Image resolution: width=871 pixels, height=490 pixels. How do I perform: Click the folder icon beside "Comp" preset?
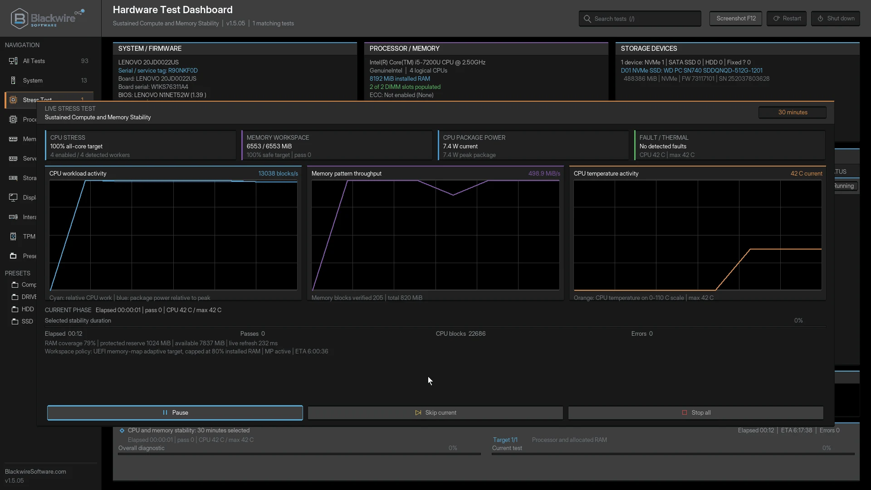pos(15,284)
